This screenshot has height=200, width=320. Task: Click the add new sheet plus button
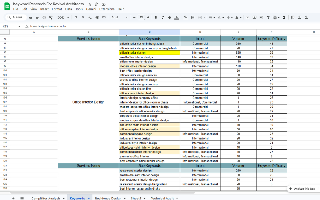coord(13,198)
